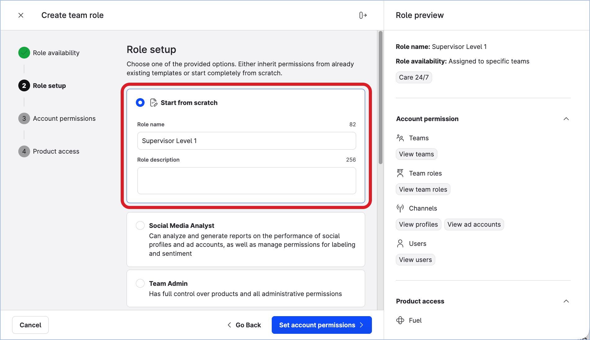590x340 pixels.
Task: Click the green Role availability checkmark
Action: (24, 53)
